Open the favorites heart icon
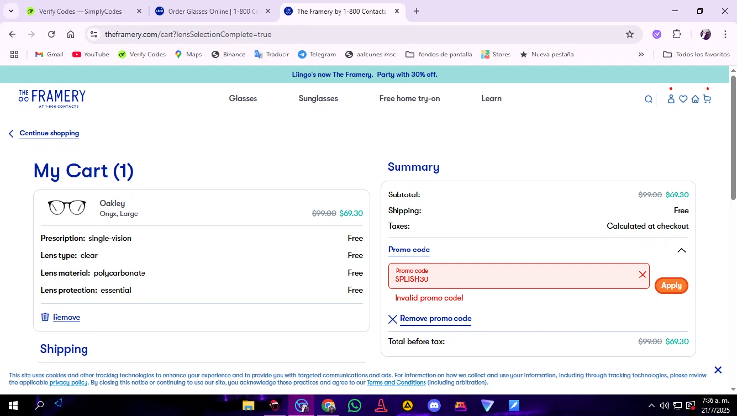The width and height of the screenshot is (737, 416). pyautogui.click(x=683, y=99)
